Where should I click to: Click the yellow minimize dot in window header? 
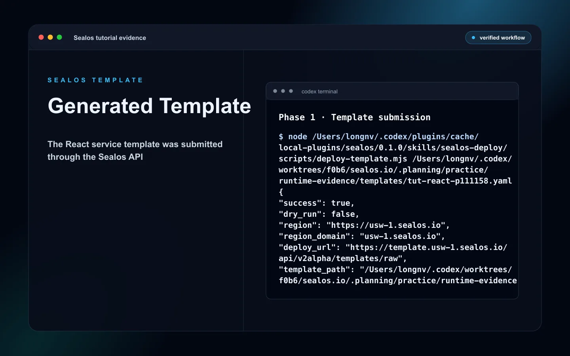tap(50, 37)
